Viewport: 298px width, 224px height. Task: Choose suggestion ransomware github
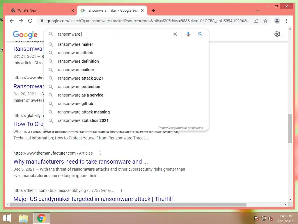[x=126, y=104]
